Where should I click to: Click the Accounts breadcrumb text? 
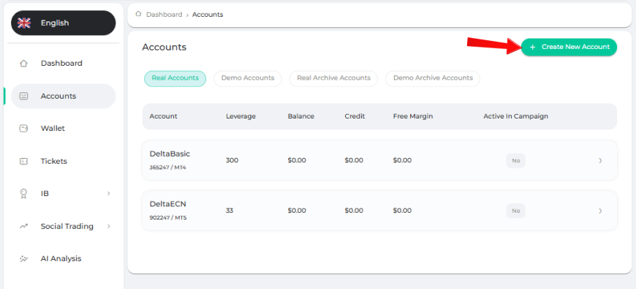(x=208, y=15)
